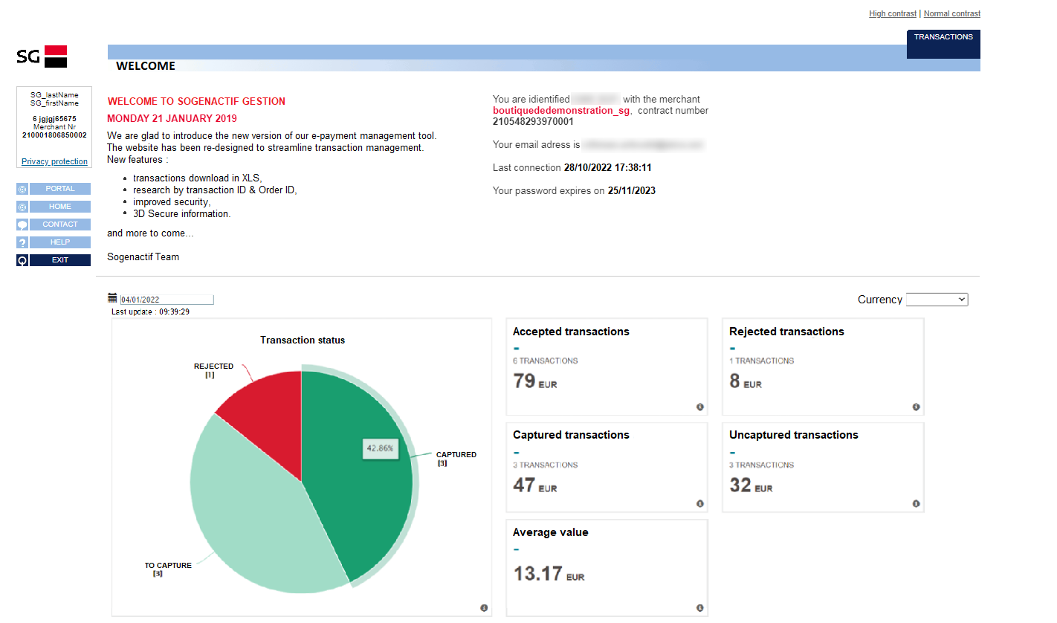
Task: Click info icon on Uncaptured transactions card
Action: point(916,503)
